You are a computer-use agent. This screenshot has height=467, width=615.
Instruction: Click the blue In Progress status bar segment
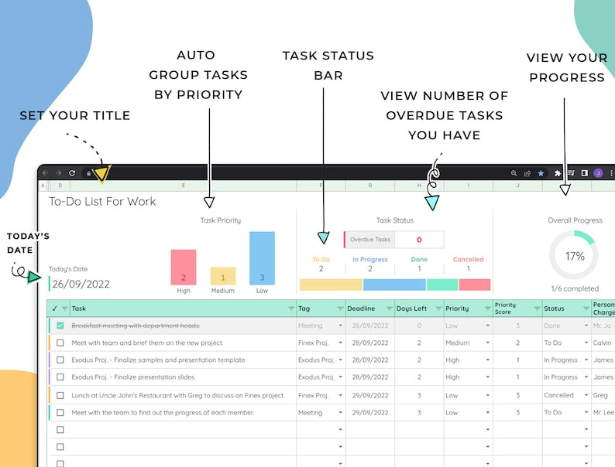coord(393,285)
